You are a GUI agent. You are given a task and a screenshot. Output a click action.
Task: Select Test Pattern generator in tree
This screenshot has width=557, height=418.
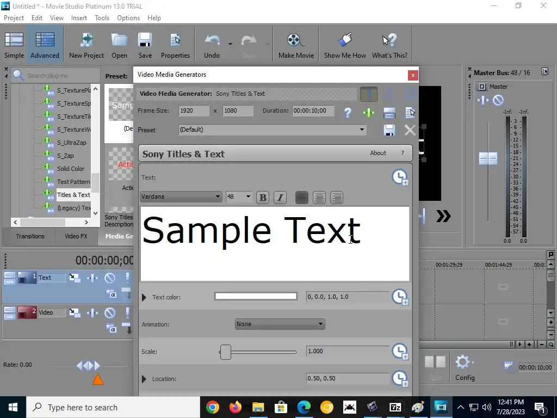coord(73,182)
